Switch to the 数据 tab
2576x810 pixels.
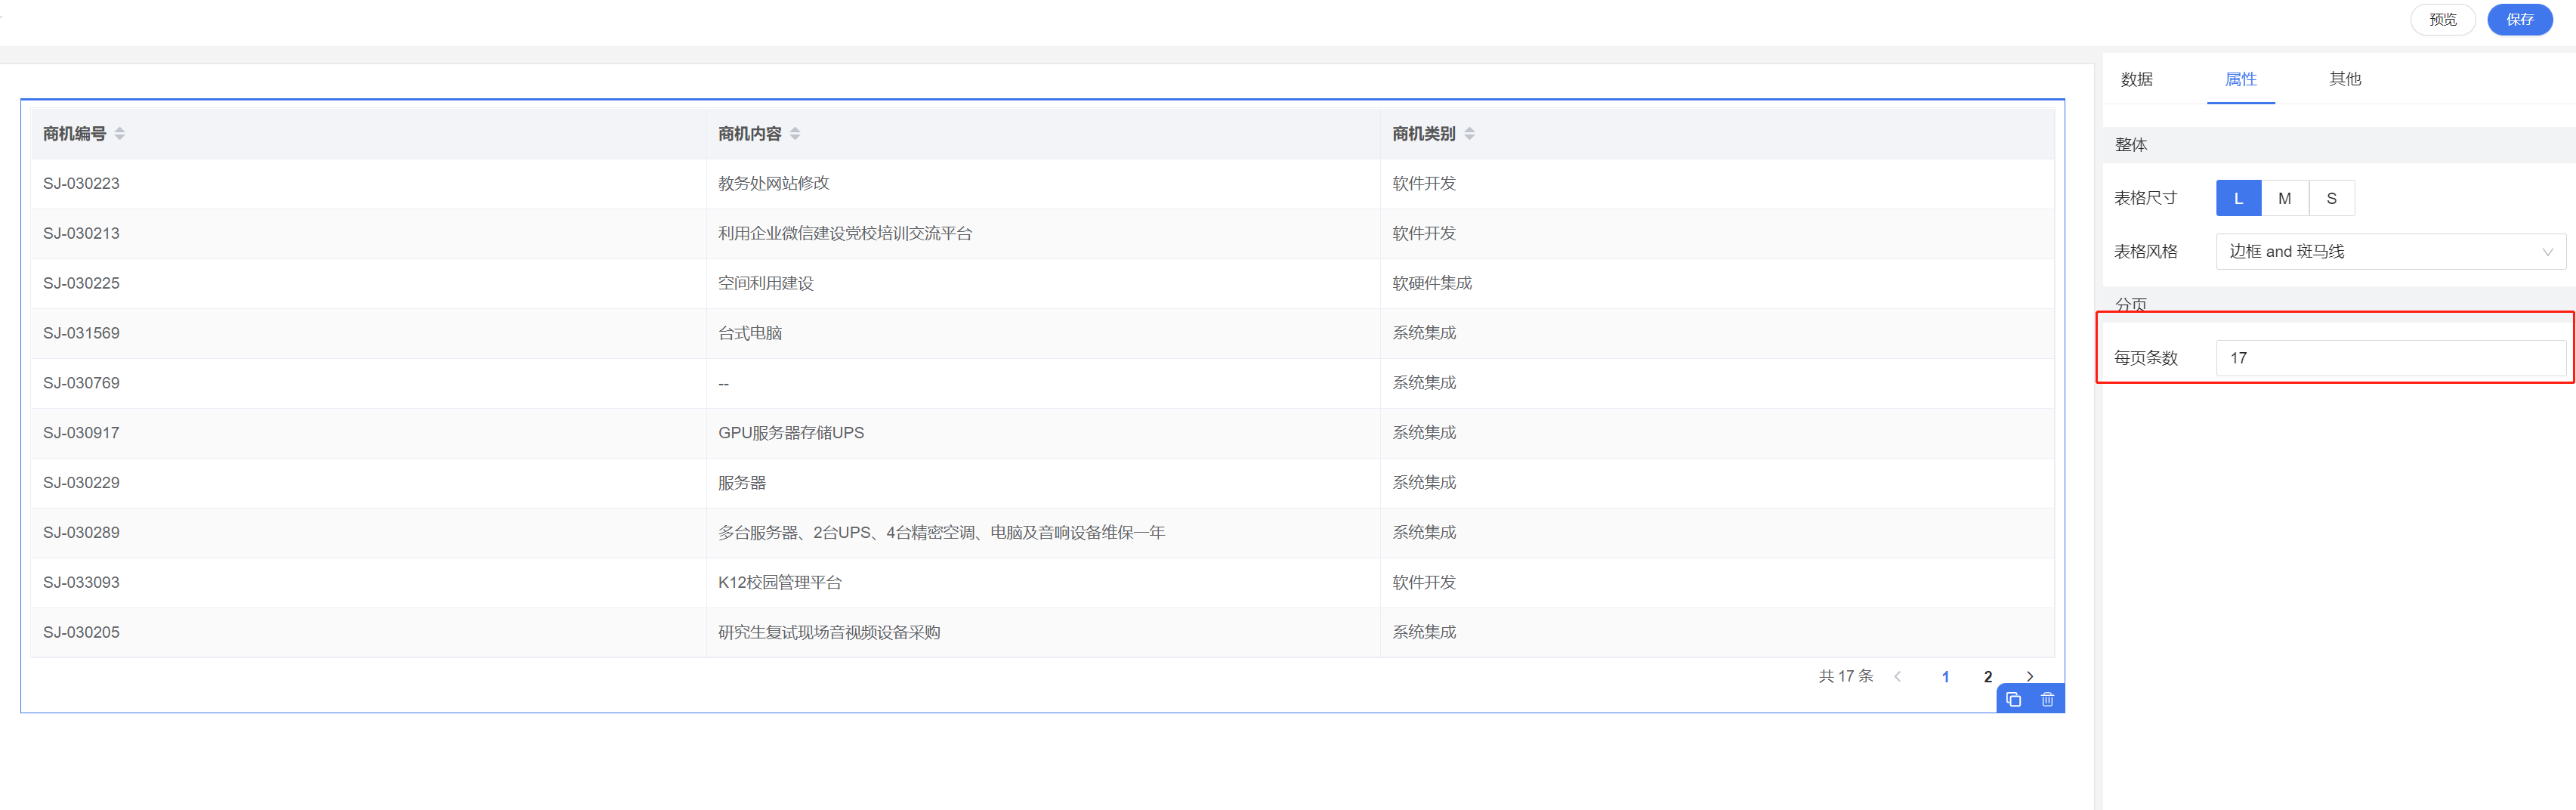[x=2137, y=79]
